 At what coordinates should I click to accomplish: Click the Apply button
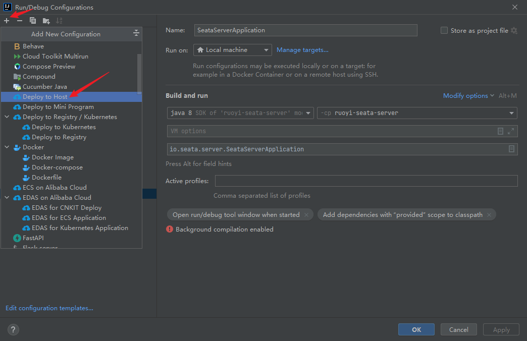pyautogui.click(x=501, y=329)
